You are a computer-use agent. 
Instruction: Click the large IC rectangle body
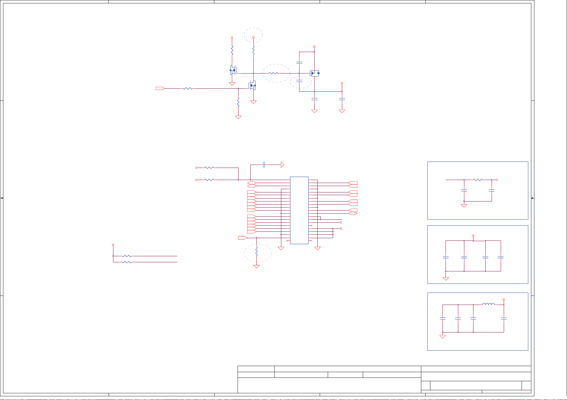click(x=299, y=210)
